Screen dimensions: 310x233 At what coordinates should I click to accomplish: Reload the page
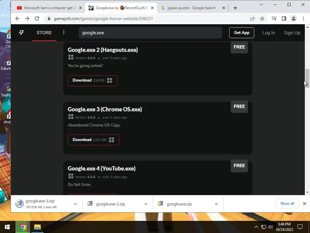click(x=37, y=19)
